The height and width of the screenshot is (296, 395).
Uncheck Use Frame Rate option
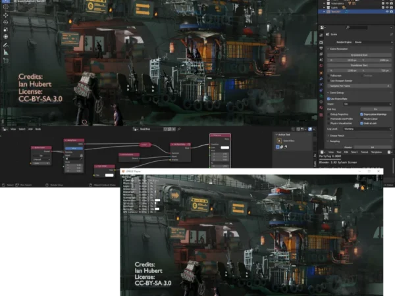pyautogui.click(x=329, y=99)
